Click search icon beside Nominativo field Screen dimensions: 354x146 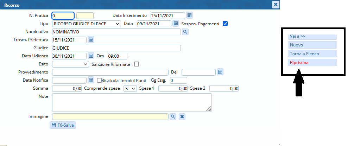tap(185, 32)
